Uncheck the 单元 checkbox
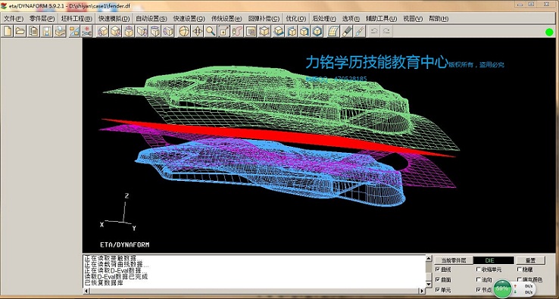The height and width of the screenshot is (299, 559). coord(438,290)
